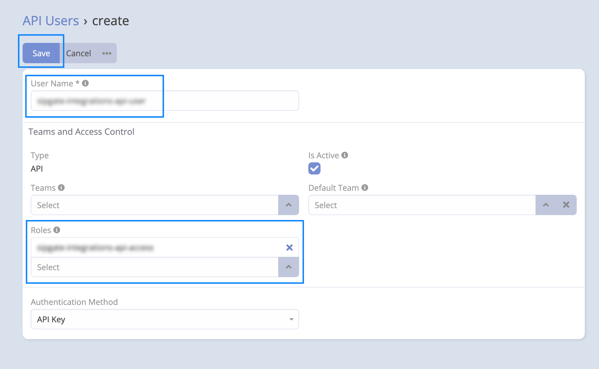Screen dimensions: 599x369
Task: Click the Default Team info icon
Action: 365,188
